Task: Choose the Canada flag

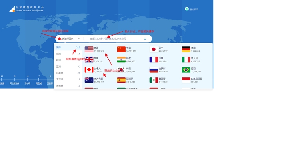Action: 89,70
